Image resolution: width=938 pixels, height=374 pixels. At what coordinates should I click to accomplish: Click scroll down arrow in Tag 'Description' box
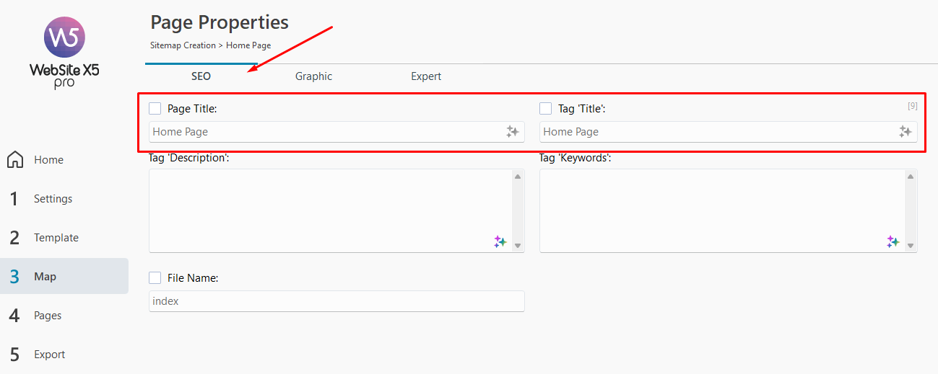[x=518, y=246]
